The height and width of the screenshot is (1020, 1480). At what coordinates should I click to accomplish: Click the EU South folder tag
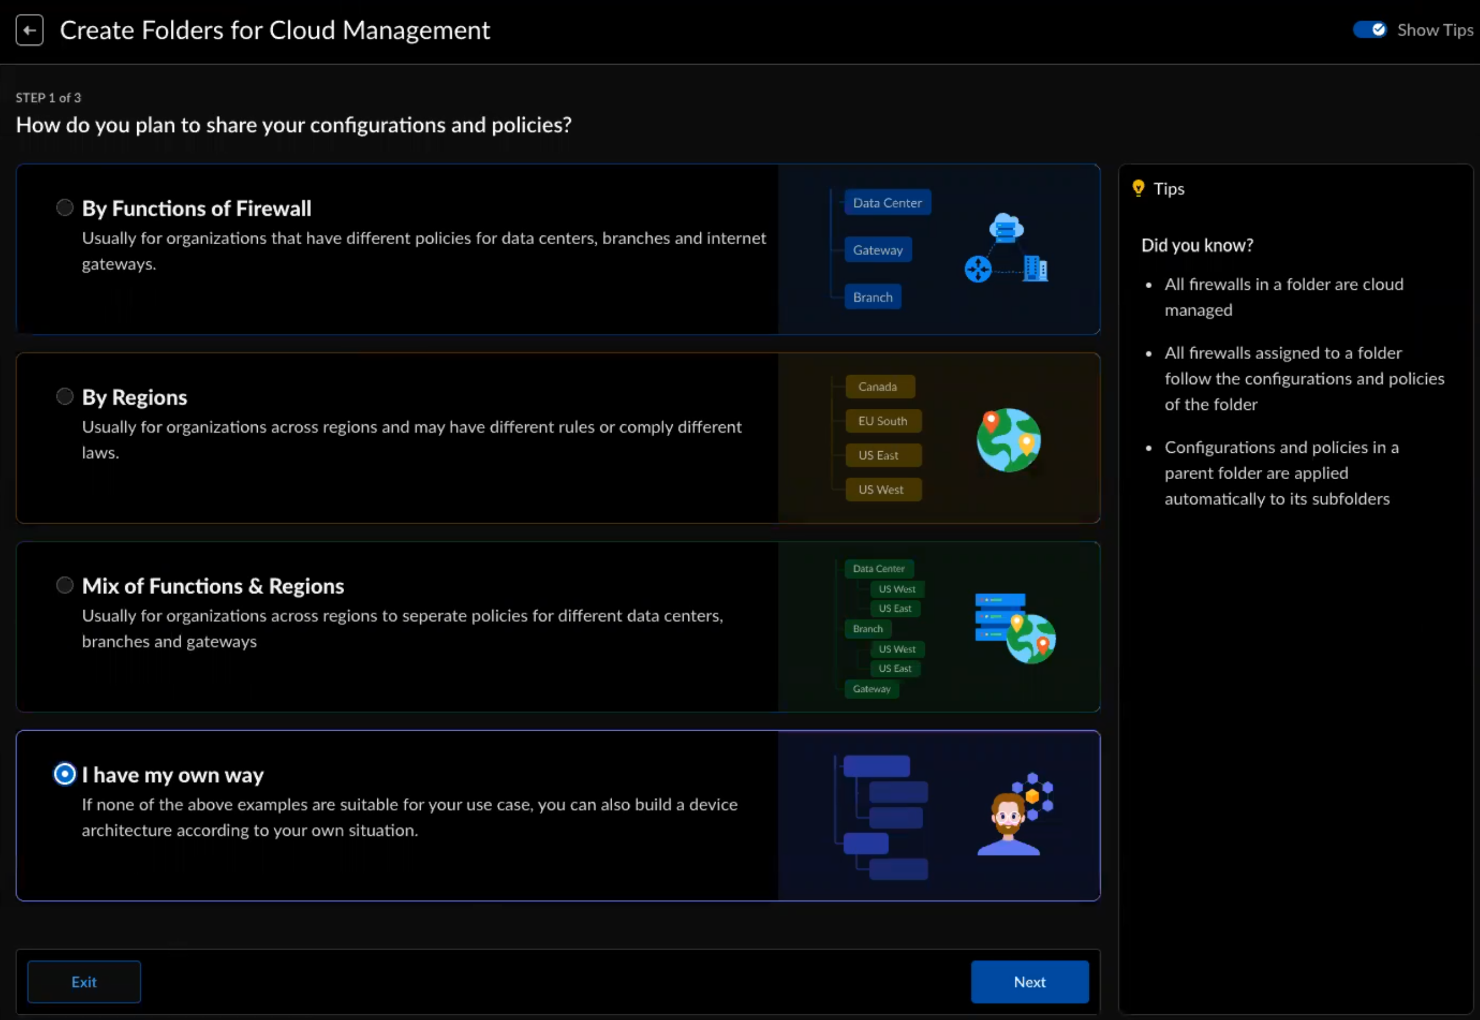[883, 421]
